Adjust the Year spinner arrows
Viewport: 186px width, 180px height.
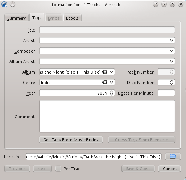(111, 93)
